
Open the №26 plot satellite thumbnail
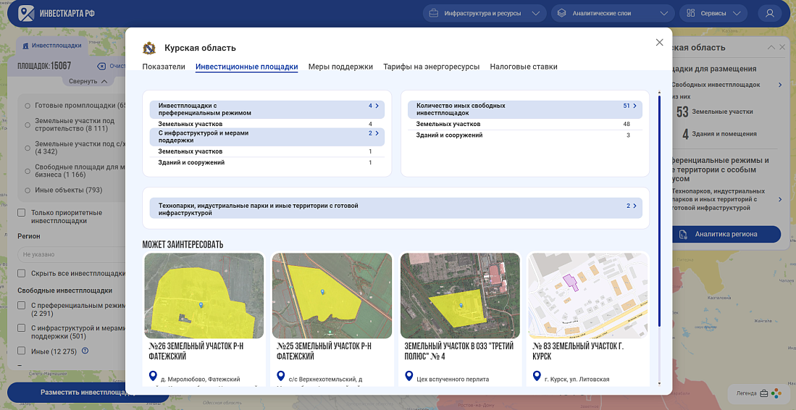pyautogui.click(x=204, y=296)
